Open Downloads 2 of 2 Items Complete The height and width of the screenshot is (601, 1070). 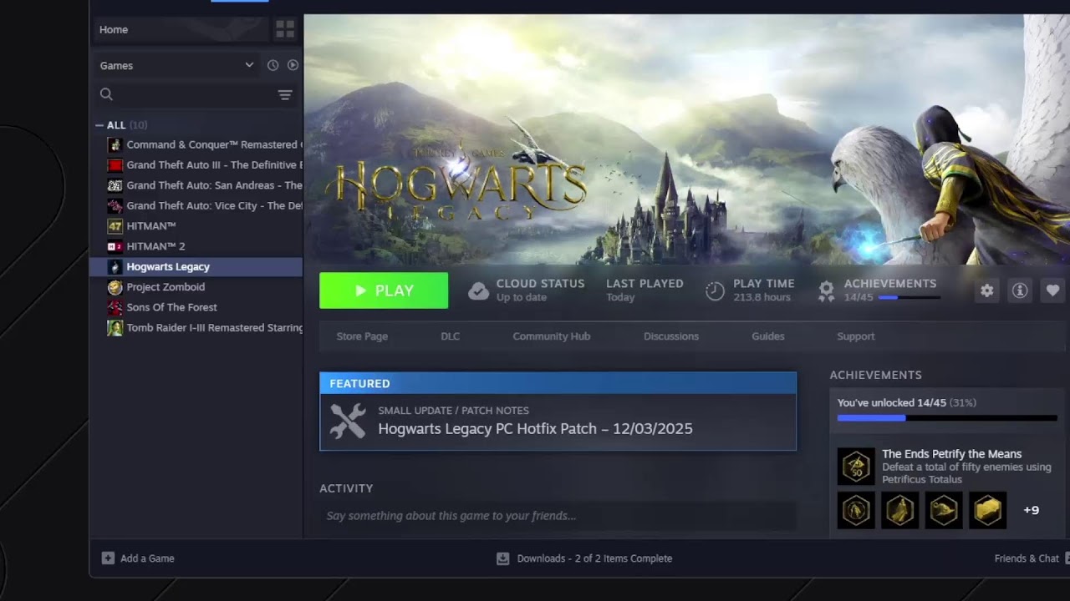(594, 558)
